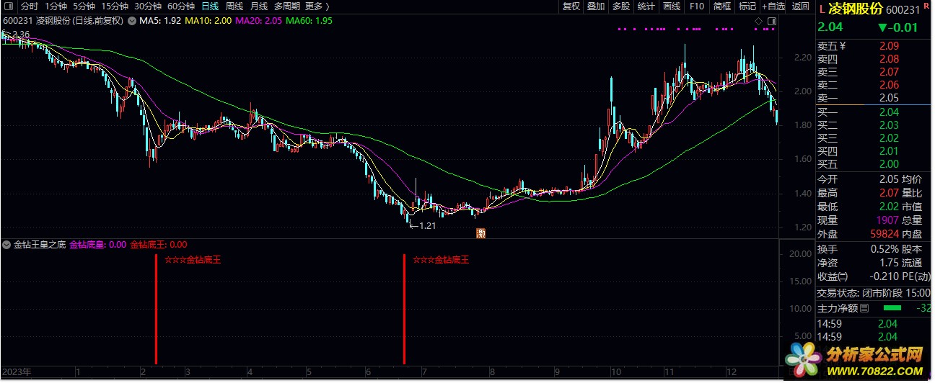Image resolution: width=935 pixels, height=383 pixels.
Task: Click the 收益(二) quarter toggle label
Action: (x=833, y=277)
